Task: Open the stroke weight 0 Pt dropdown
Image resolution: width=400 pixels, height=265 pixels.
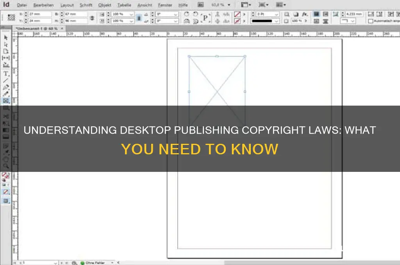Action: pos(277,14)
